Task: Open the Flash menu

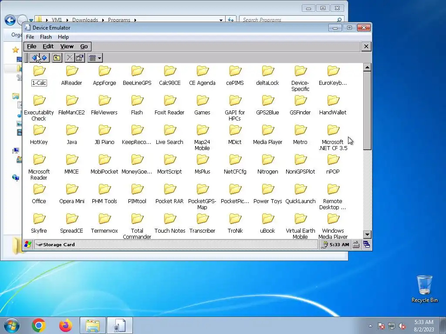Action: click(x=46, y=37)
